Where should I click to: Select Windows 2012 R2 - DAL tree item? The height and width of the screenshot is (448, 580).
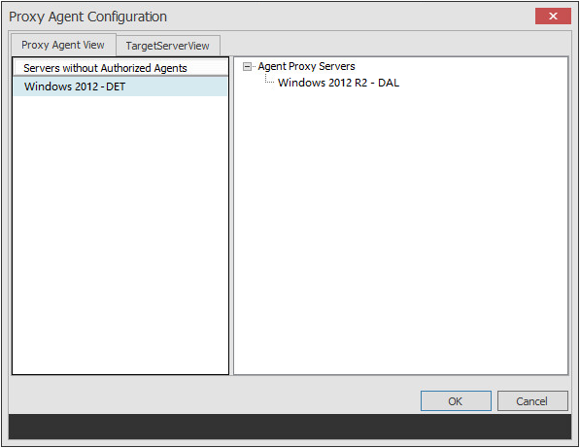tap(338, 83)
